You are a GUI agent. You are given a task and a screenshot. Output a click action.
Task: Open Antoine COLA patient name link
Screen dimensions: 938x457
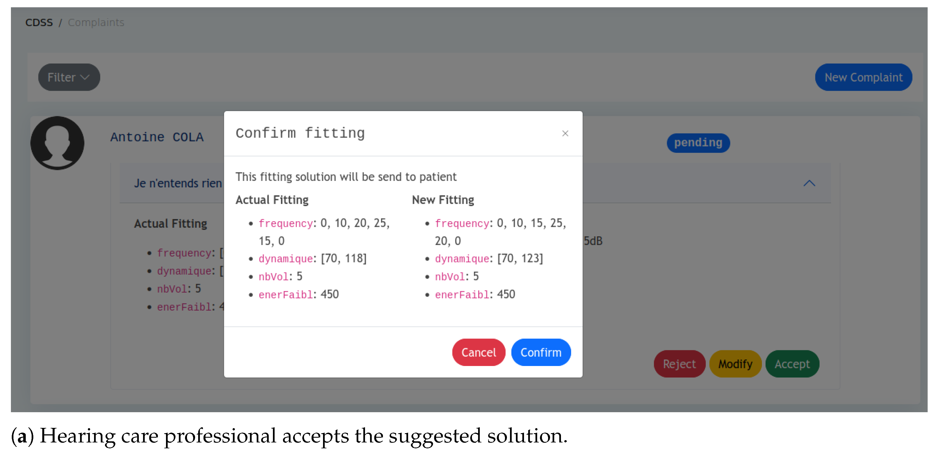157,137
